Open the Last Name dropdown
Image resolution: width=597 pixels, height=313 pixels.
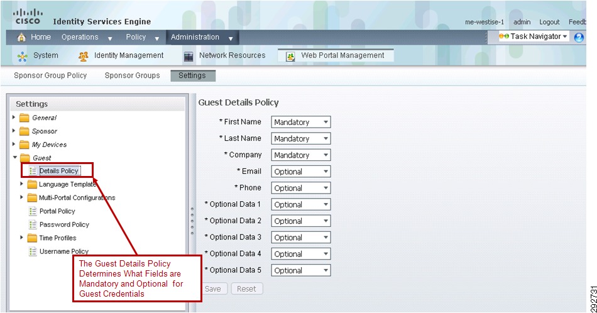(x=301, y=139)
